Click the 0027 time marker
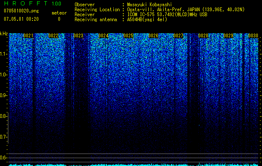 click(178, 36)
